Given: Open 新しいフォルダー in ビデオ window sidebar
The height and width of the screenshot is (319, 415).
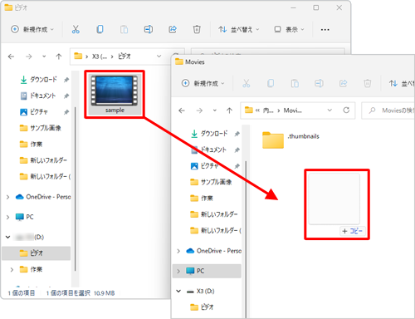Looking at the screenshot, I should (43, 160).
